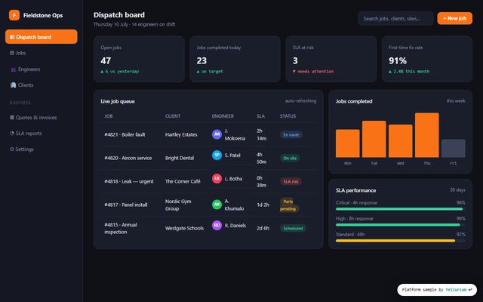
Task: View SLA reports
Action: click(42, 134)
